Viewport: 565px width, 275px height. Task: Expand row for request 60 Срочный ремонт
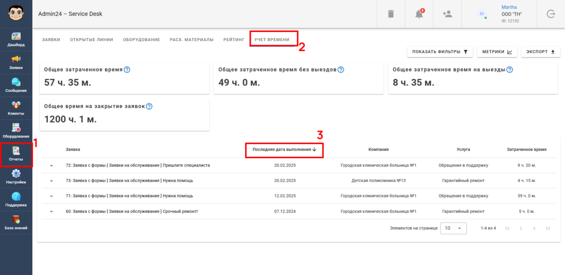(x=51, y=212)
